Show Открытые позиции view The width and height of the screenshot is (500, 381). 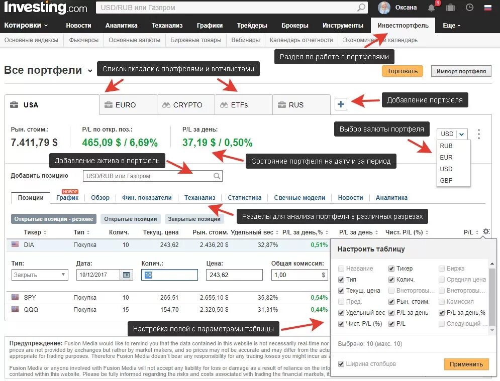pyautogui.click(x=131, y=219)
